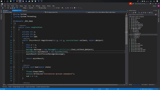
Task: Select Message.cs in Solution Explorer
Action: click(x=137, y=36)
